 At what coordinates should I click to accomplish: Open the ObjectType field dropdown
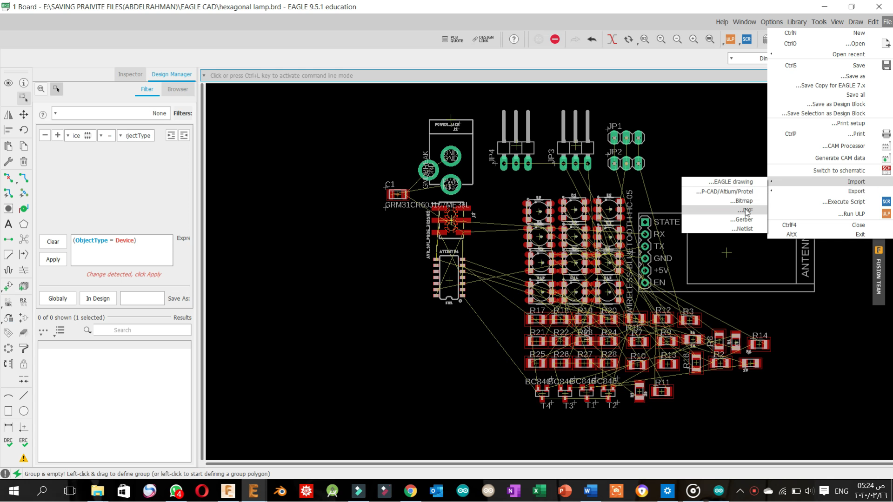coord(135,136)
